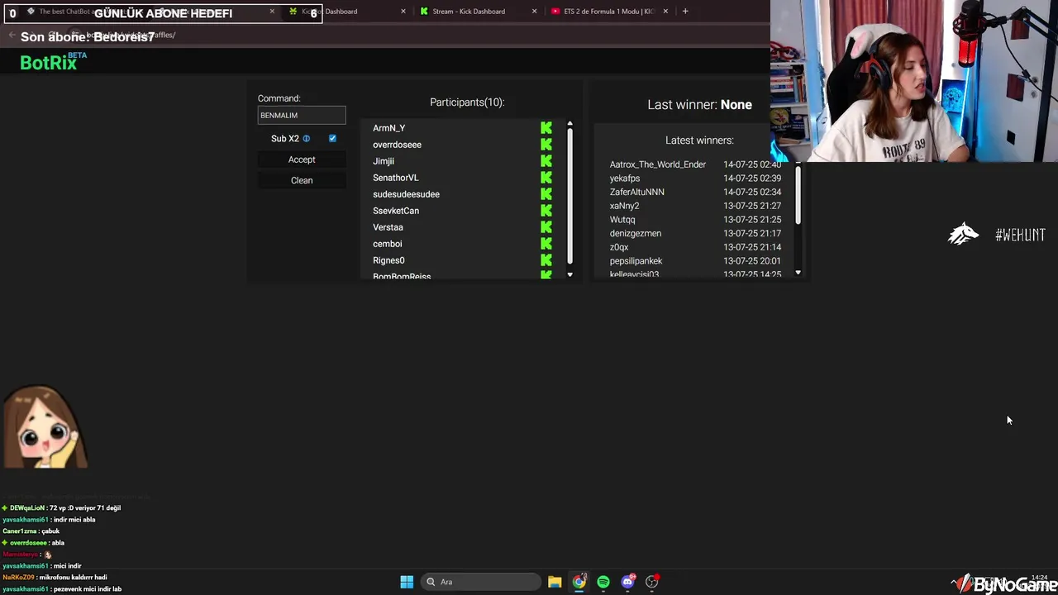The height and width of the screenshot is (595, 1058).
Task: Click winner denizgezmen
Action: click(x=636, y=234)
